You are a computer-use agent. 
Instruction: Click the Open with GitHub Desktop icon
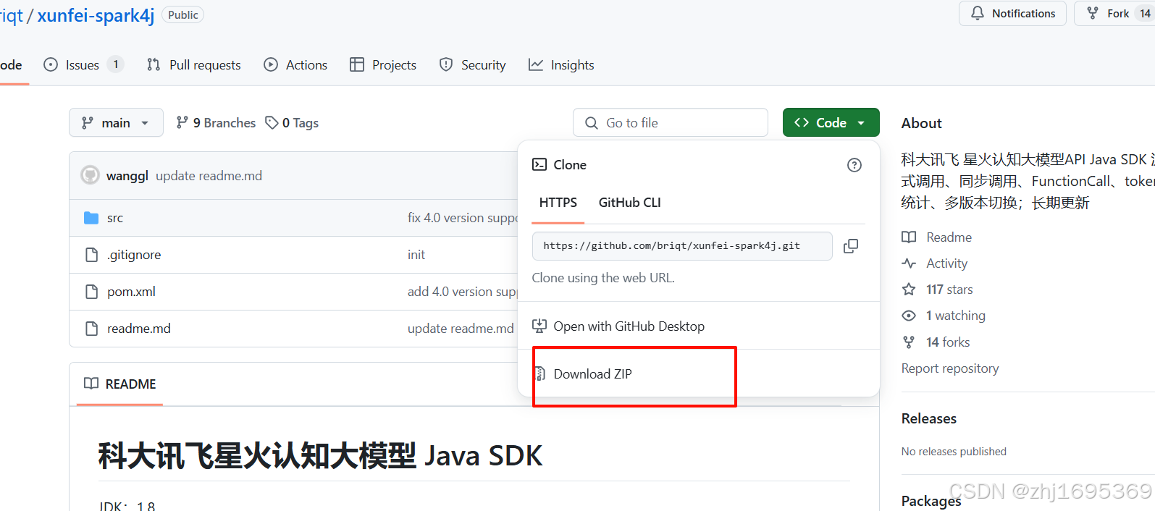click(539, 326)
